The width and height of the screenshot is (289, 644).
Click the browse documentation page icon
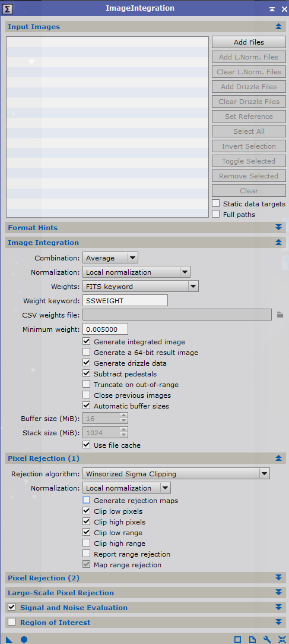tap(253, 639)
